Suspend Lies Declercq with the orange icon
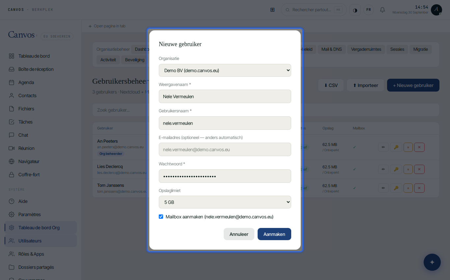This screenshot has width=450, height=280. pyautogui.click(x=408, y=169)
